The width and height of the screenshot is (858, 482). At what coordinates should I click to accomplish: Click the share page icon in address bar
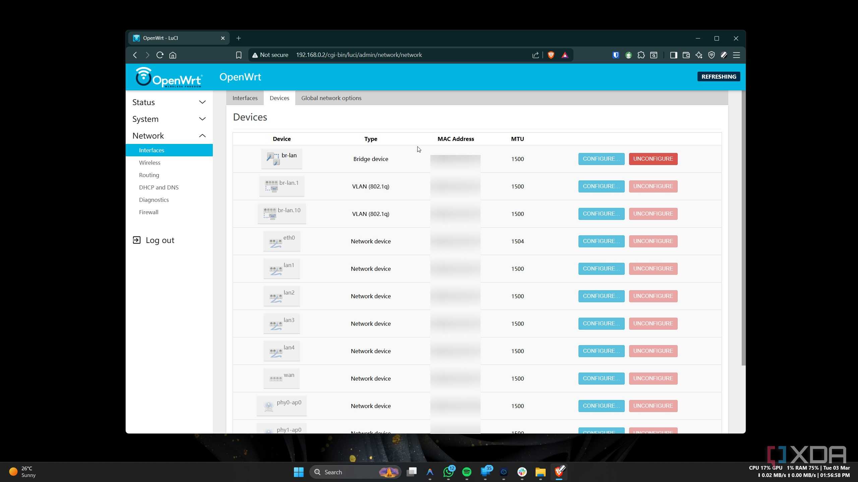pyautogui.click(x=536, y=55)
